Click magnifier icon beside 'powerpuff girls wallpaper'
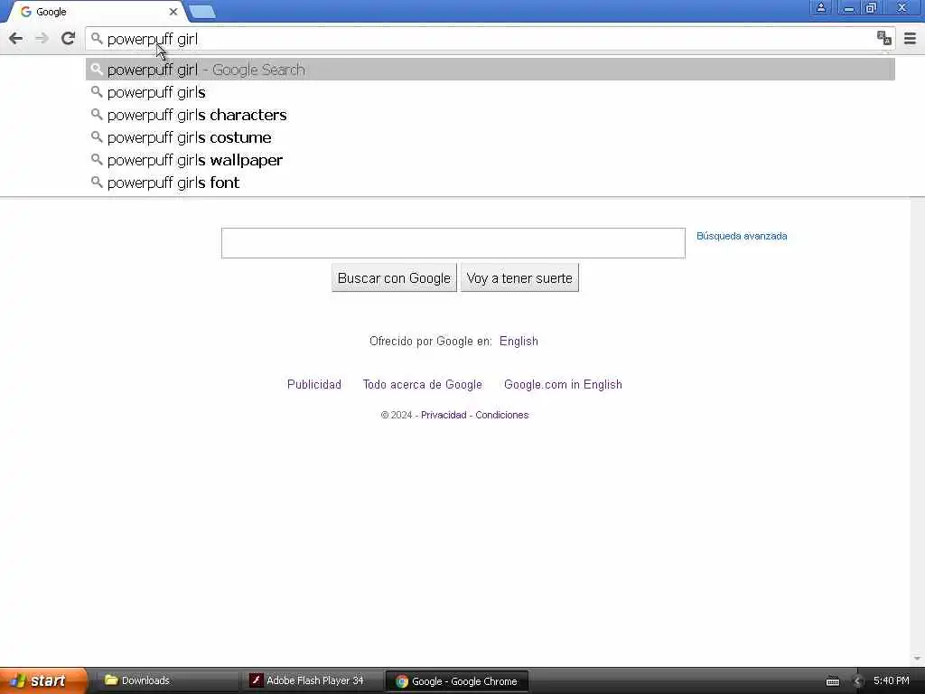The height and width of the screenshot is (694, 925). tap(97, 160)
